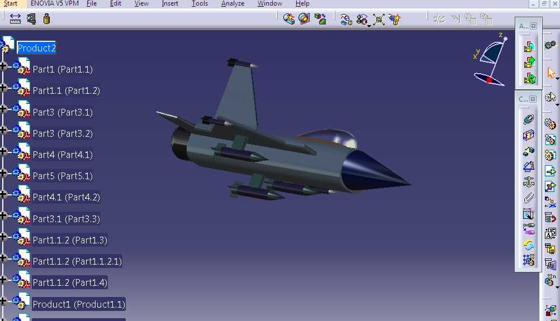Select Part1.1.2 (Part1.4) in the tree
The width and height of the screenshot is (560, 321).
tap(70, 282)
